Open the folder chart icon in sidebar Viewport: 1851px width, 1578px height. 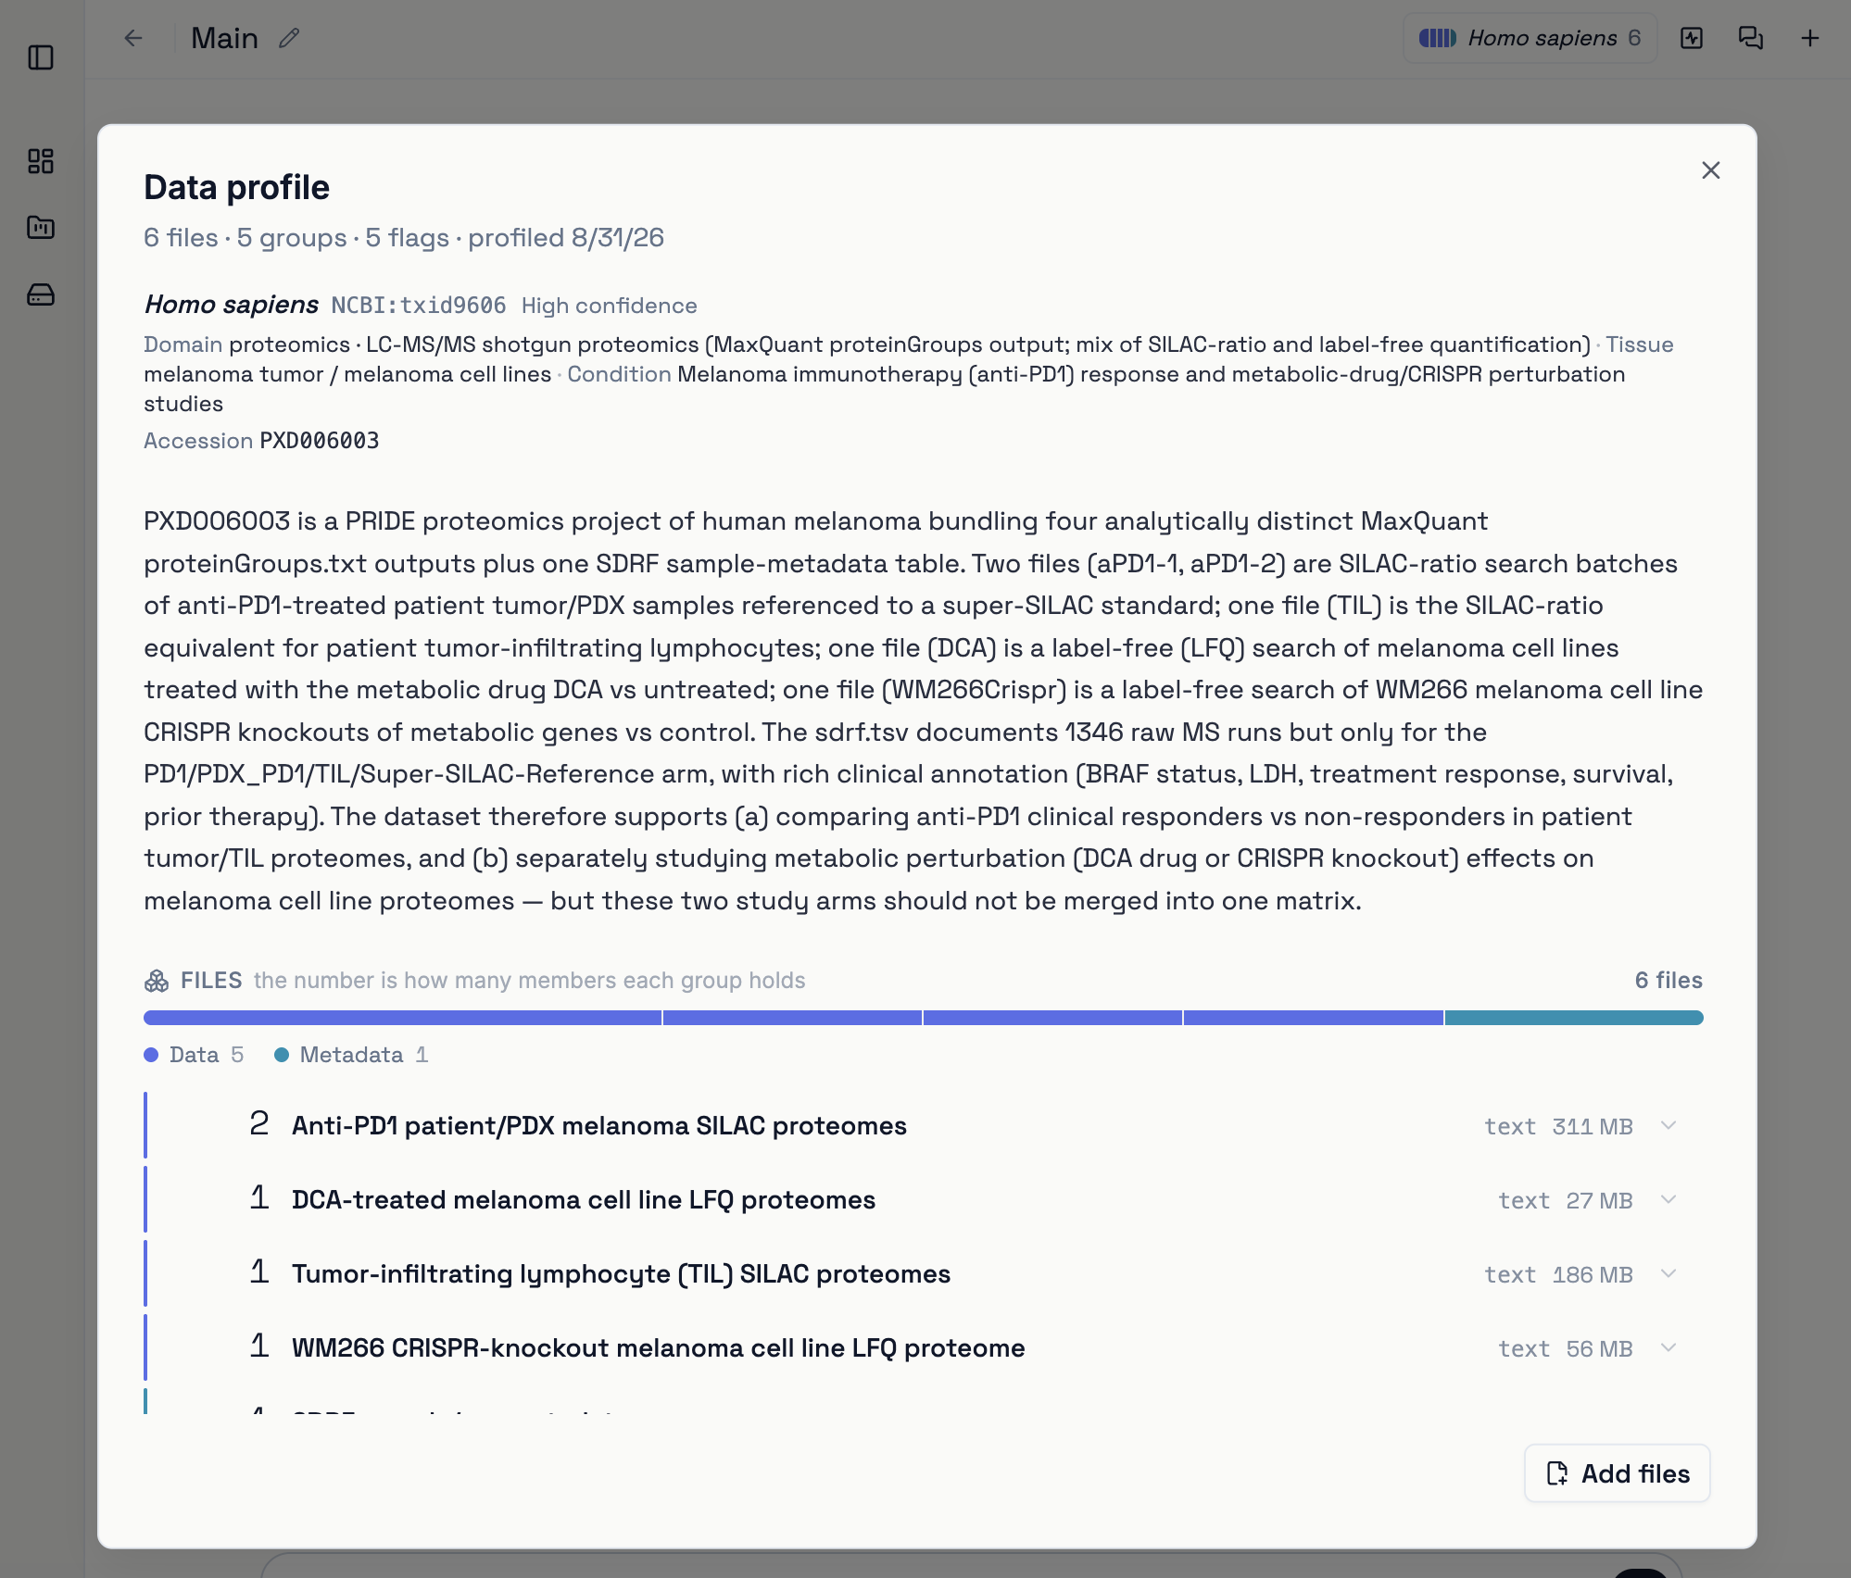coord(41,228)
